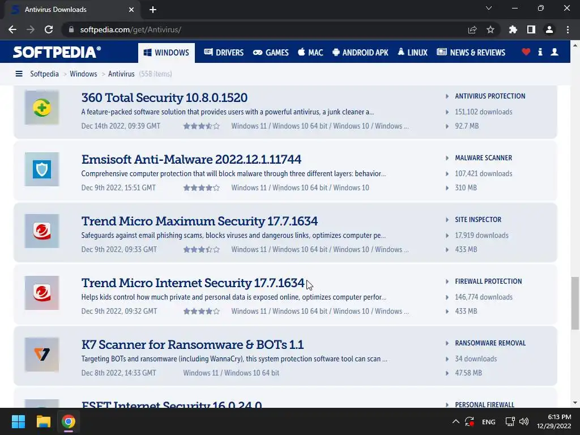The image size is (580, 435).
Task: Open Chrome's three-dot menu
Action: coord(568,29)
